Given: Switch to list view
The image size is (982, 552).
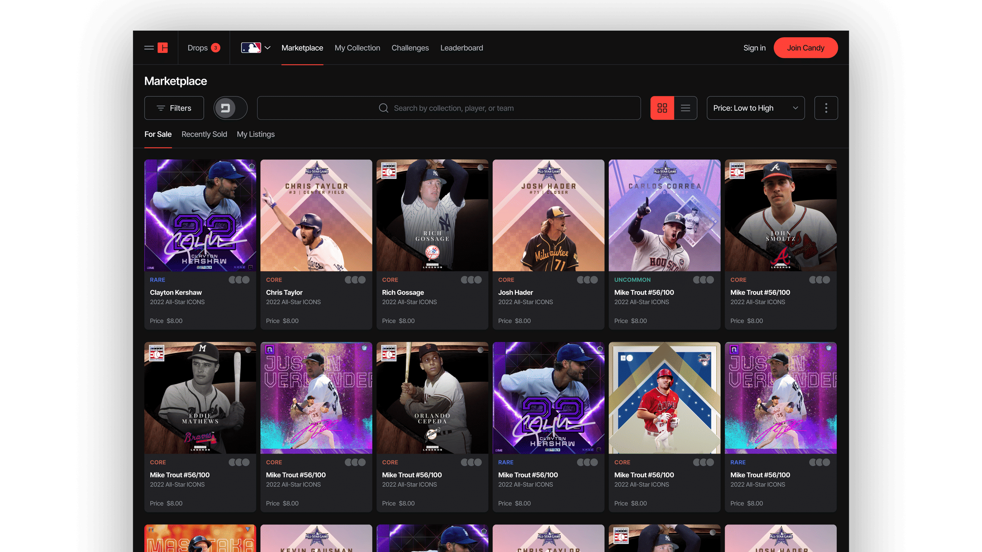Looking at the screenshot, I should pos(685,108).
